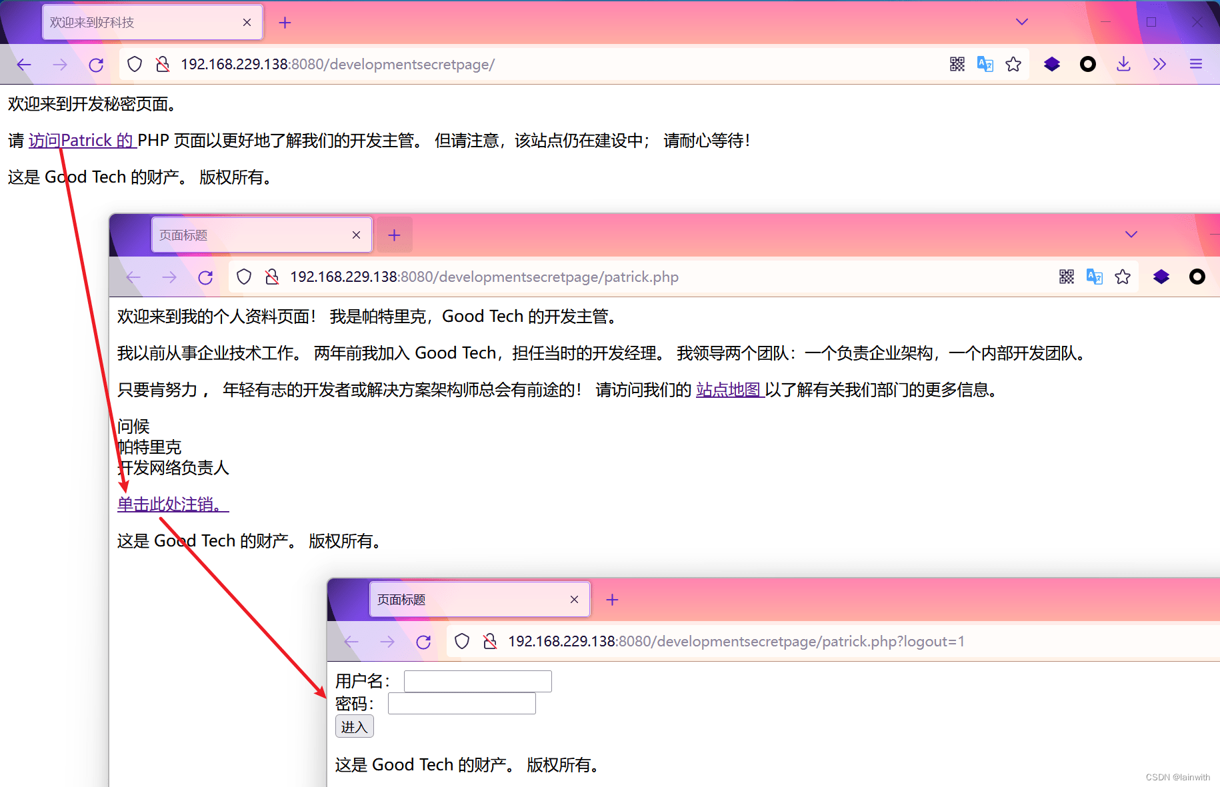Bookmark page with star in top window
This screenshot has height=787, width=1220.
(1013, 64)
